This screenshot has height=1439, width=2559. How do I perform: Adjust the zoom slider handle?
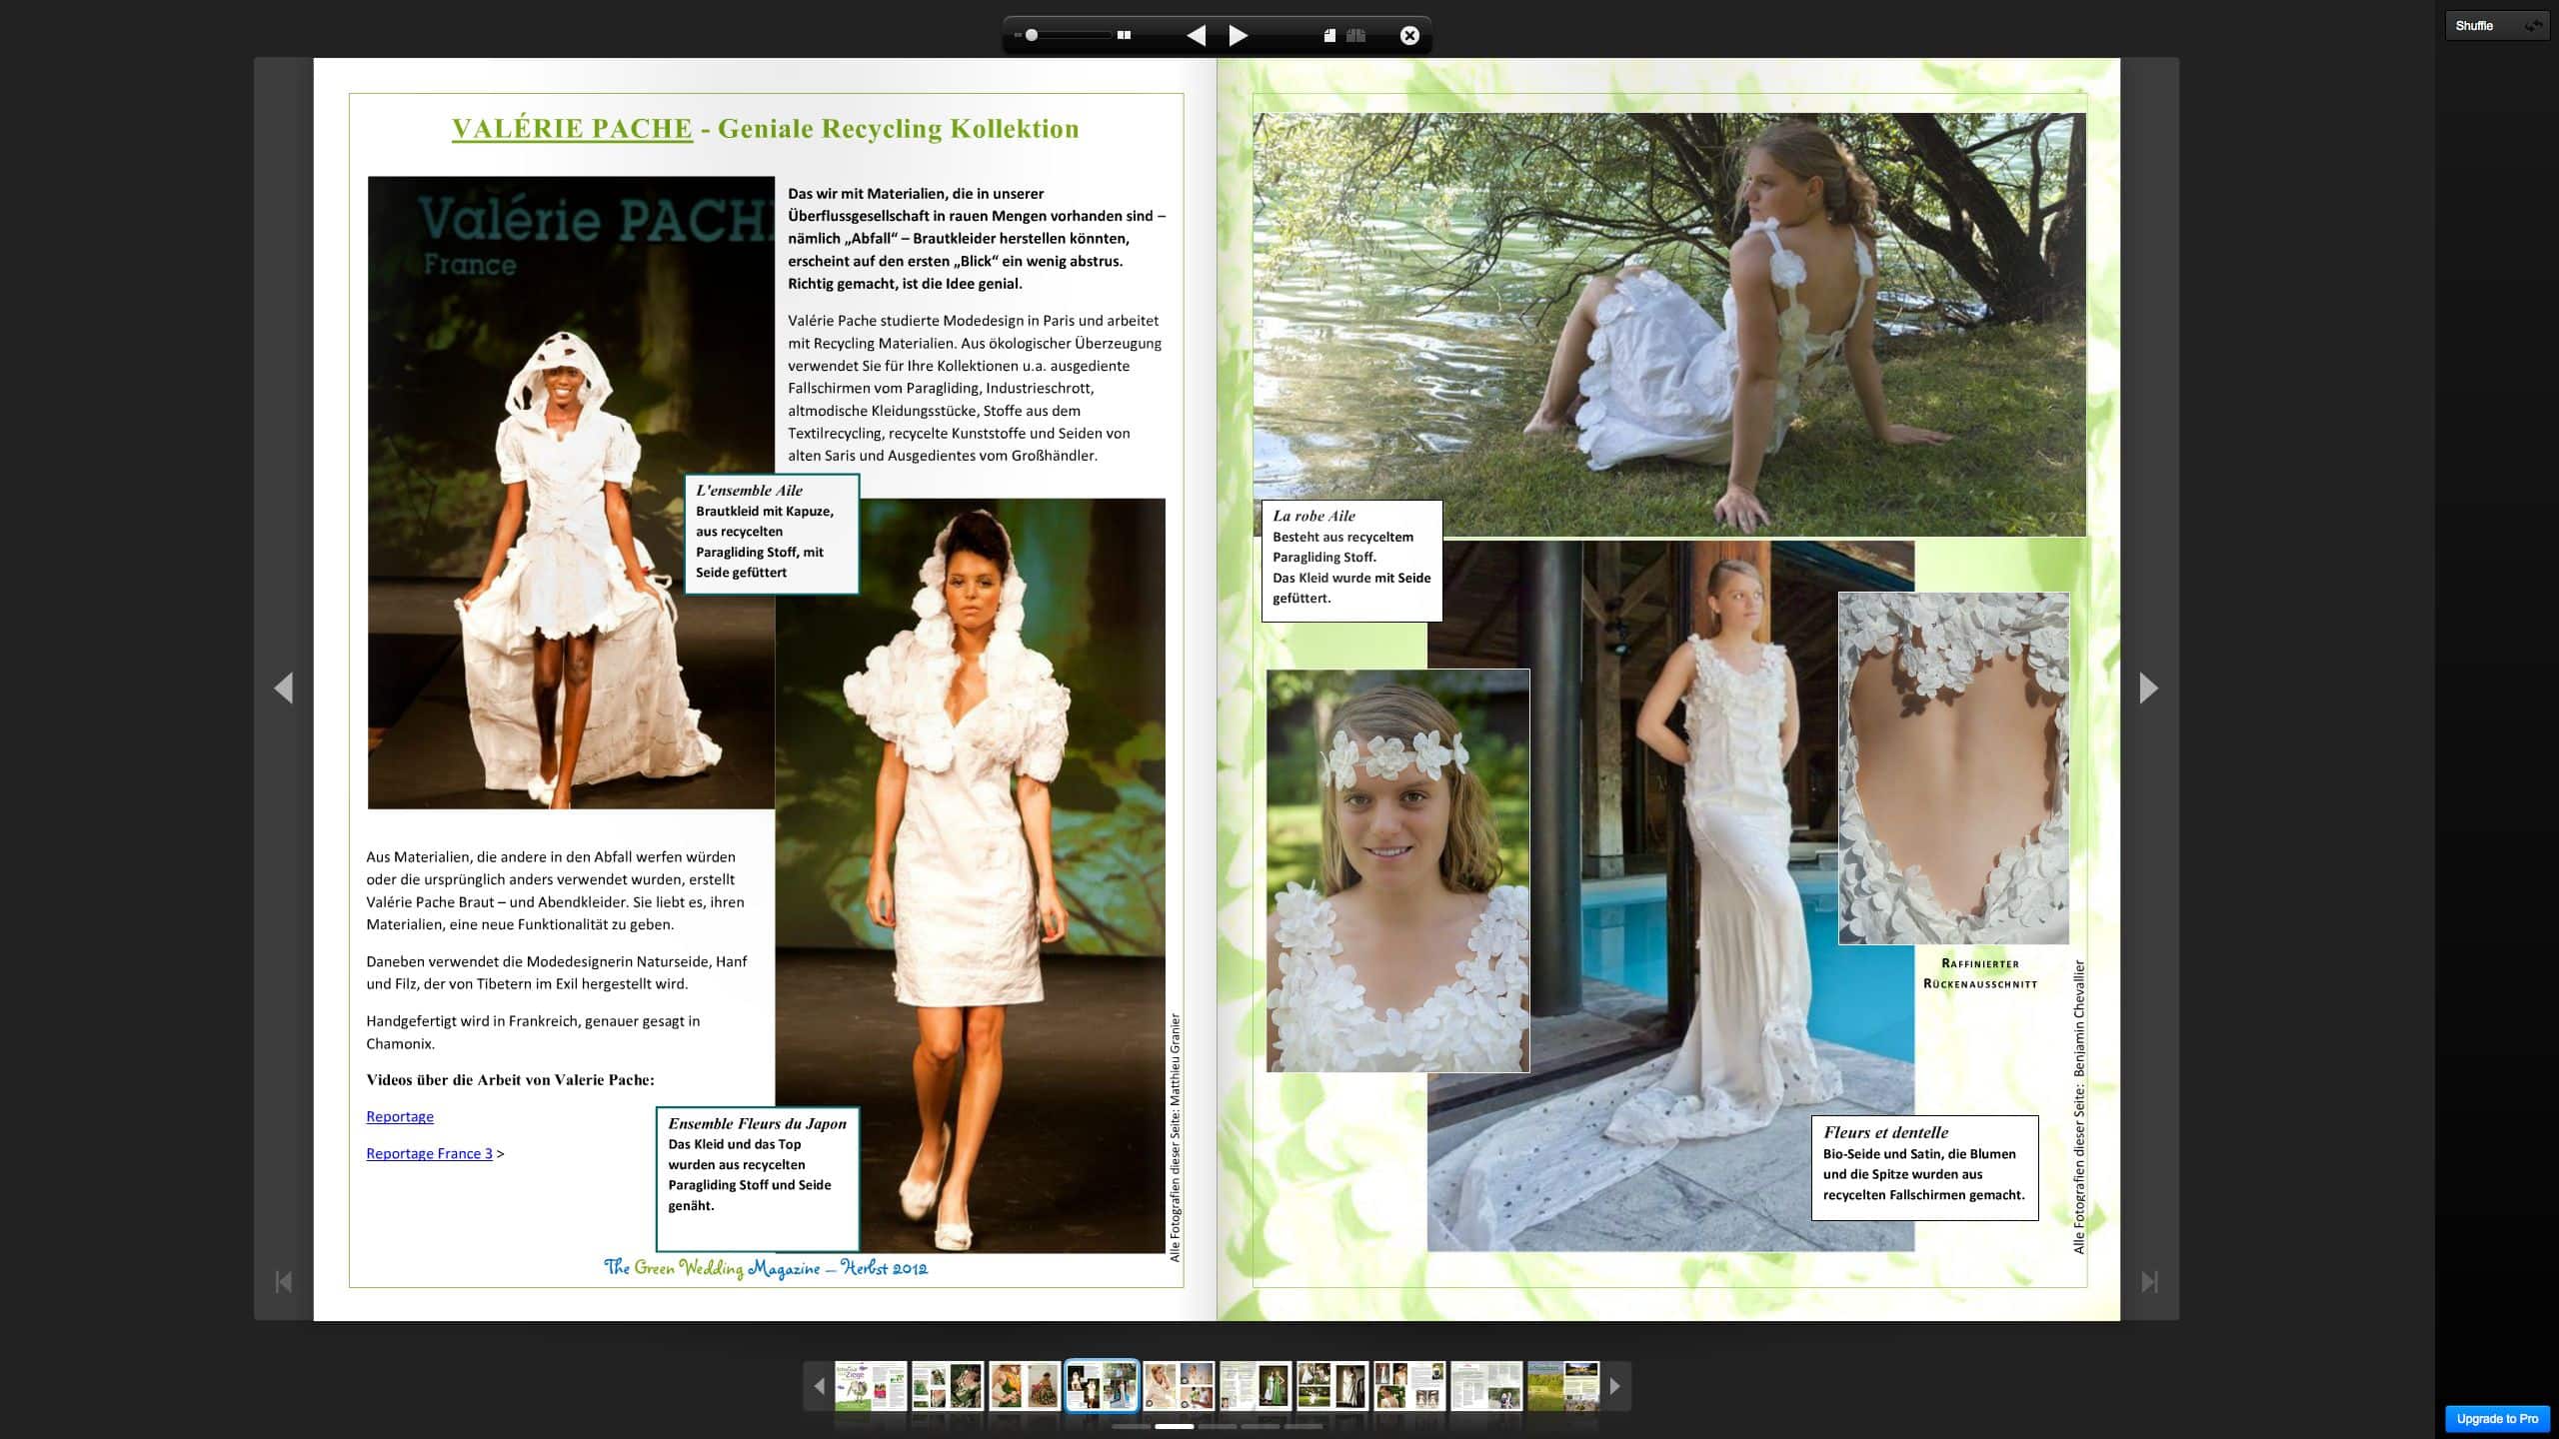coord(1032,35)
